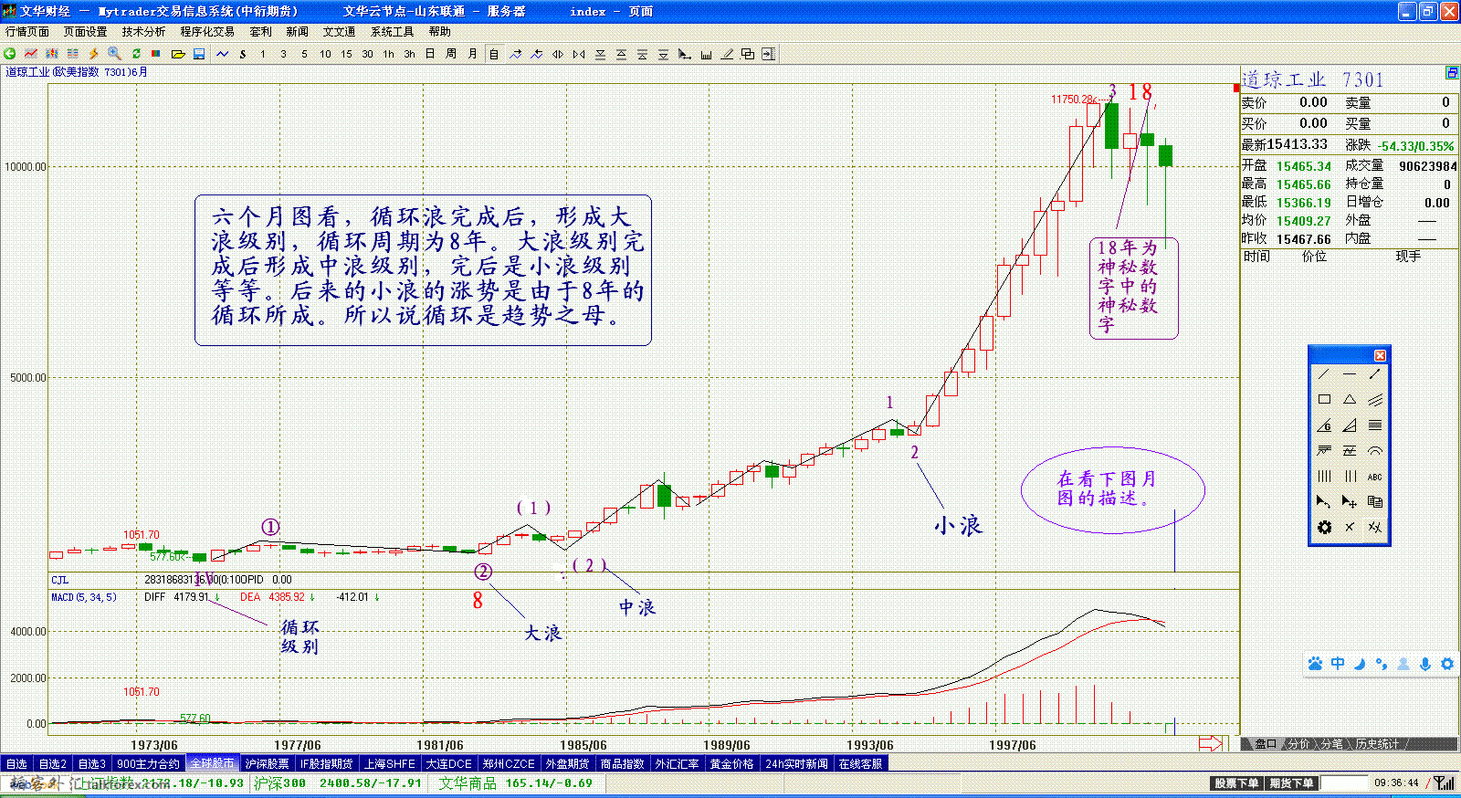Switch chart to 1 minute period
Image resolution: width=1461 pixels, height=798 pixels.
[x=262, y=54]
